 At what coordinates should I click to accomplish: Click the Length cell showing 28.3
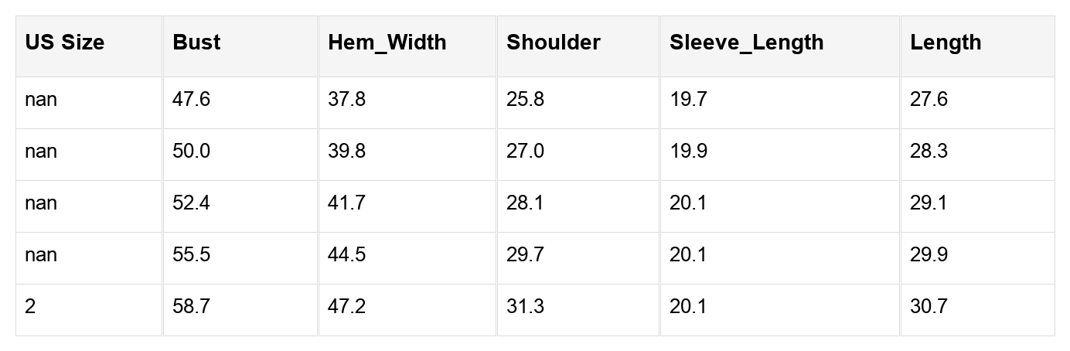(x=929, y=152)
